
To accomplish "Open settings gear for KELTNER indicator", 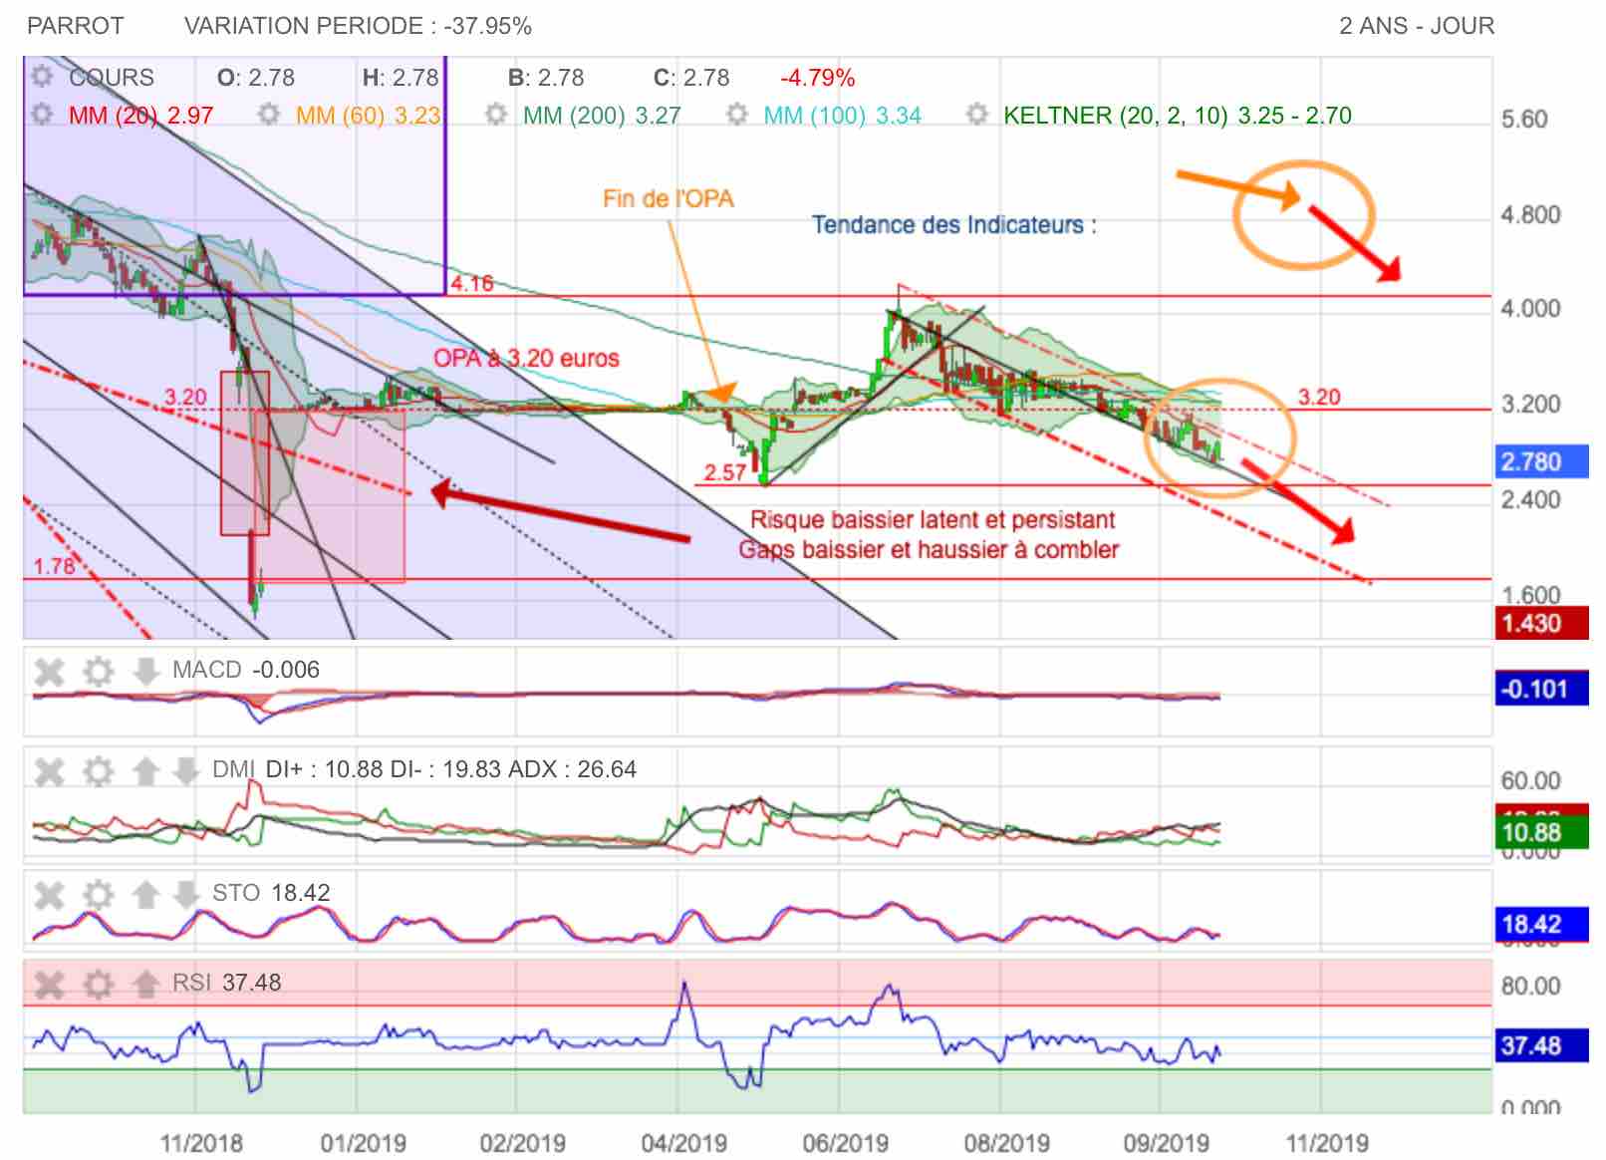I will (x=977, y=115).
